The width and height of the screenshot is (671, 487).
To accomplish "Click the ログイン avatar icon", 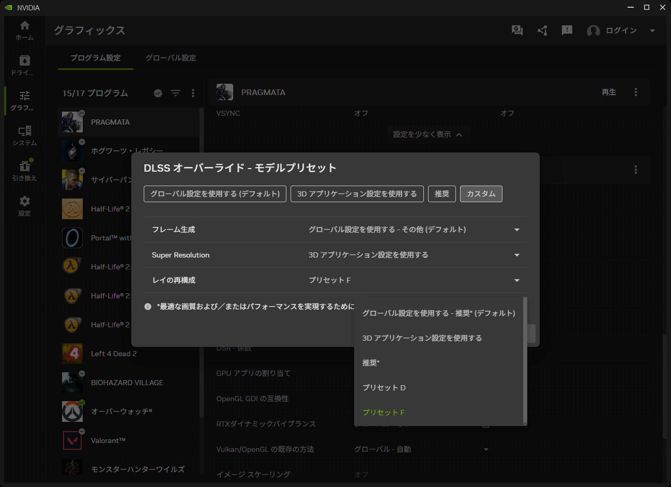I will pos(593,31).
